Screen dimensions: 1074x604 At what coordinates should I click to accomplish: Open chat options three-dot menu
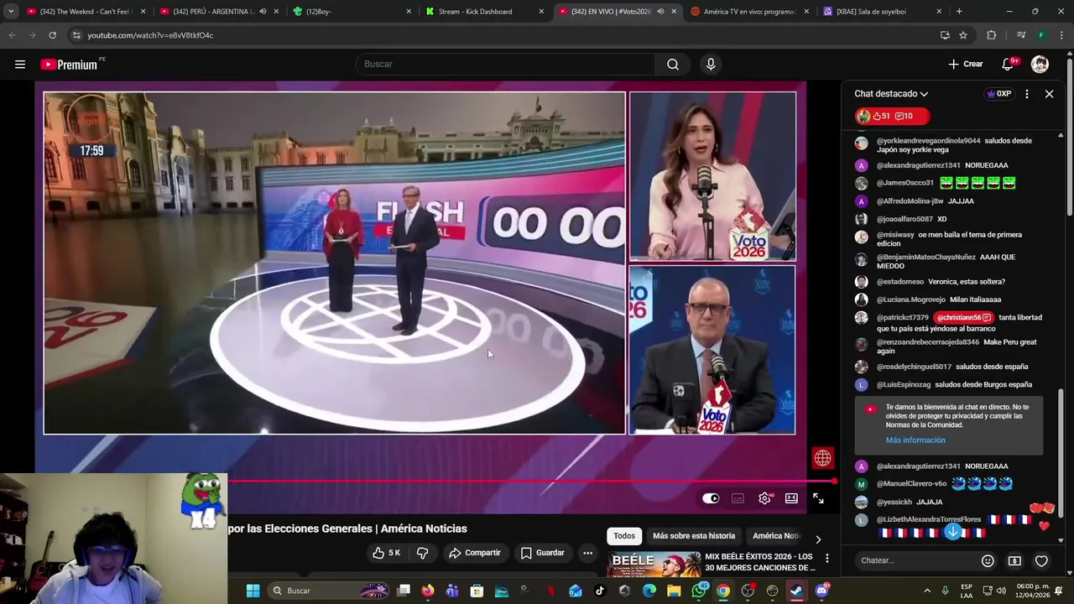[1026, 94]
